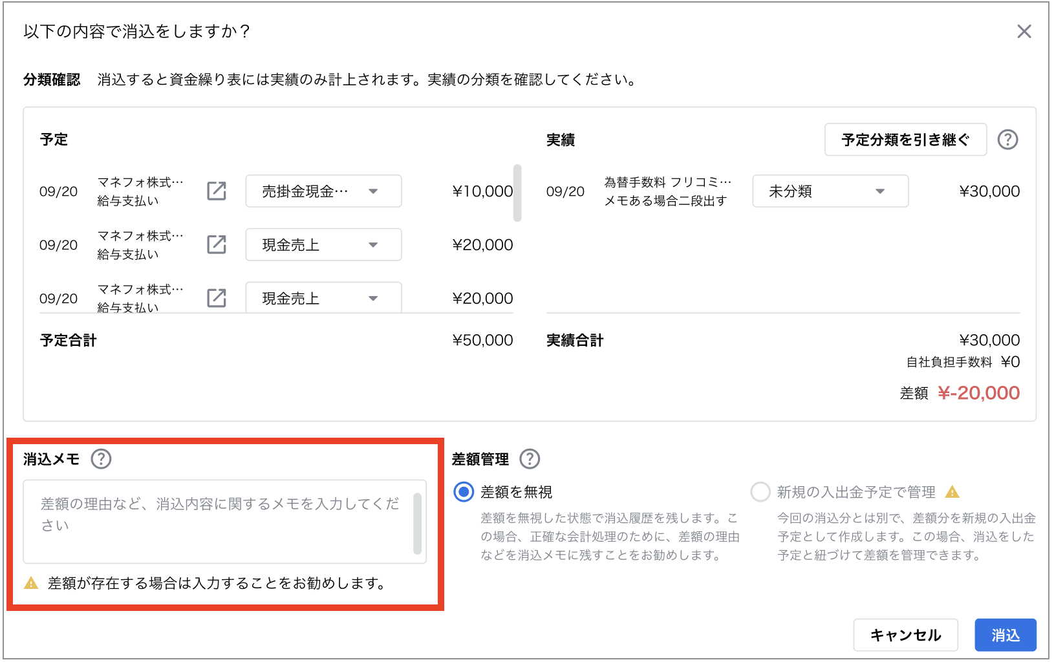Open the 未分類 category dropdown under 実績

point(830,191)
